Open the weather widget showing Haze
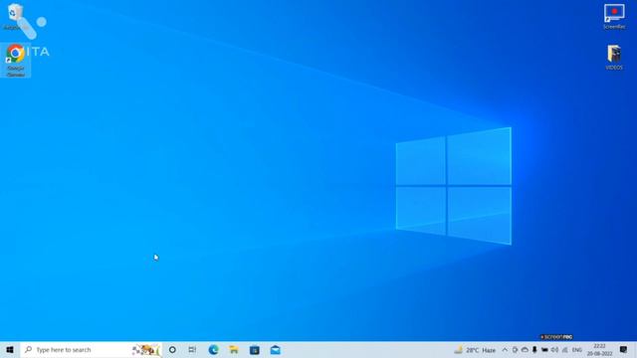This screenshot has height=358, width=637. [475, 349]
